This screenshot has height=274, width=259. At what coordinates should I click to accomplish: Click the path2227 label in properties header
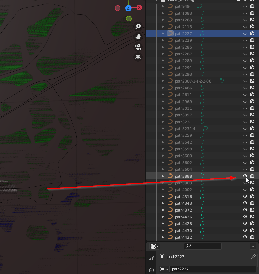pos(176,257)
